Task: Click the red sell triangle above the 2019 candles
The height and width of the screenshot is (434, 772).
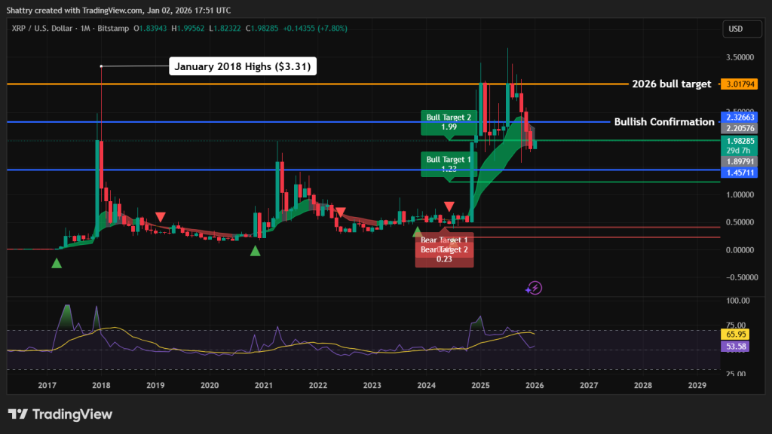Action: (160, 216)
